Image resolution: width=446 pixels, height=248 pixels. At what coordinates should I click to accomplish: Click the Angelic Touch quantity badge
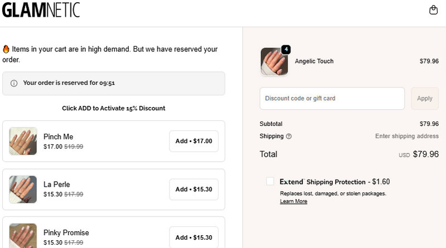pyautogui.click(x=286, y=50)
